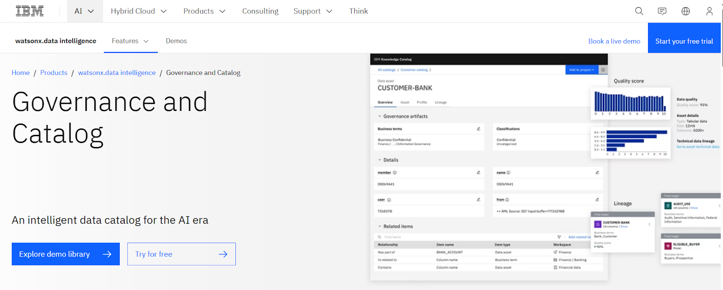723x290 pixels.
Task: Click arrow icon in Try for free button
Action: 223,254
